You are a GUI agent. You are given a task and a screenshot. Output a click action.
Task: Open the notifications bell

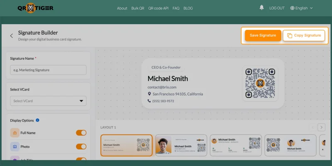pos(262,8)
